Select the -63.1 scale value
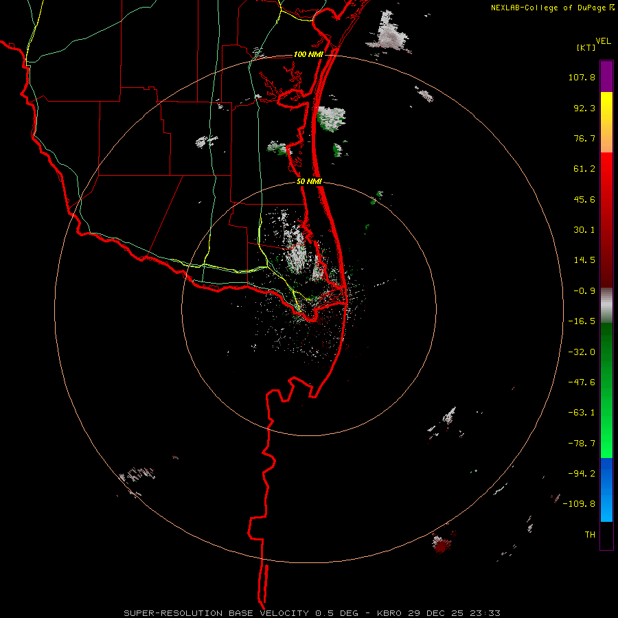 pos(582,413)
